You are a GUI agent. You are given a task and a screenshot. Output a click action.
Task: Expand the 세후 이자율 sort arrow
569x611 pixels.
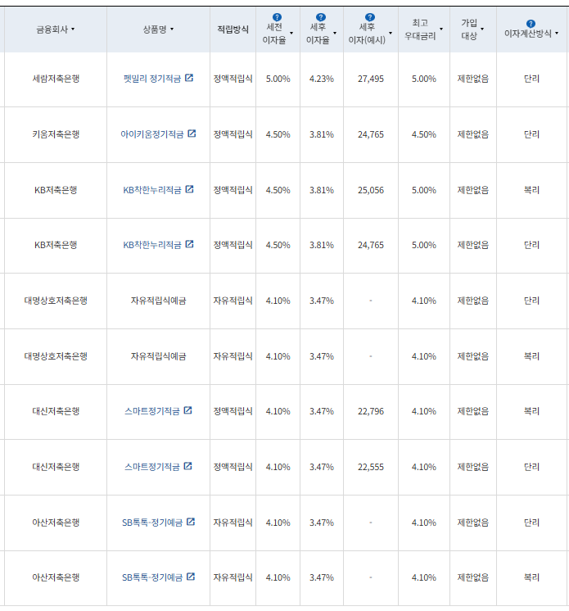(x=335, y=34)
